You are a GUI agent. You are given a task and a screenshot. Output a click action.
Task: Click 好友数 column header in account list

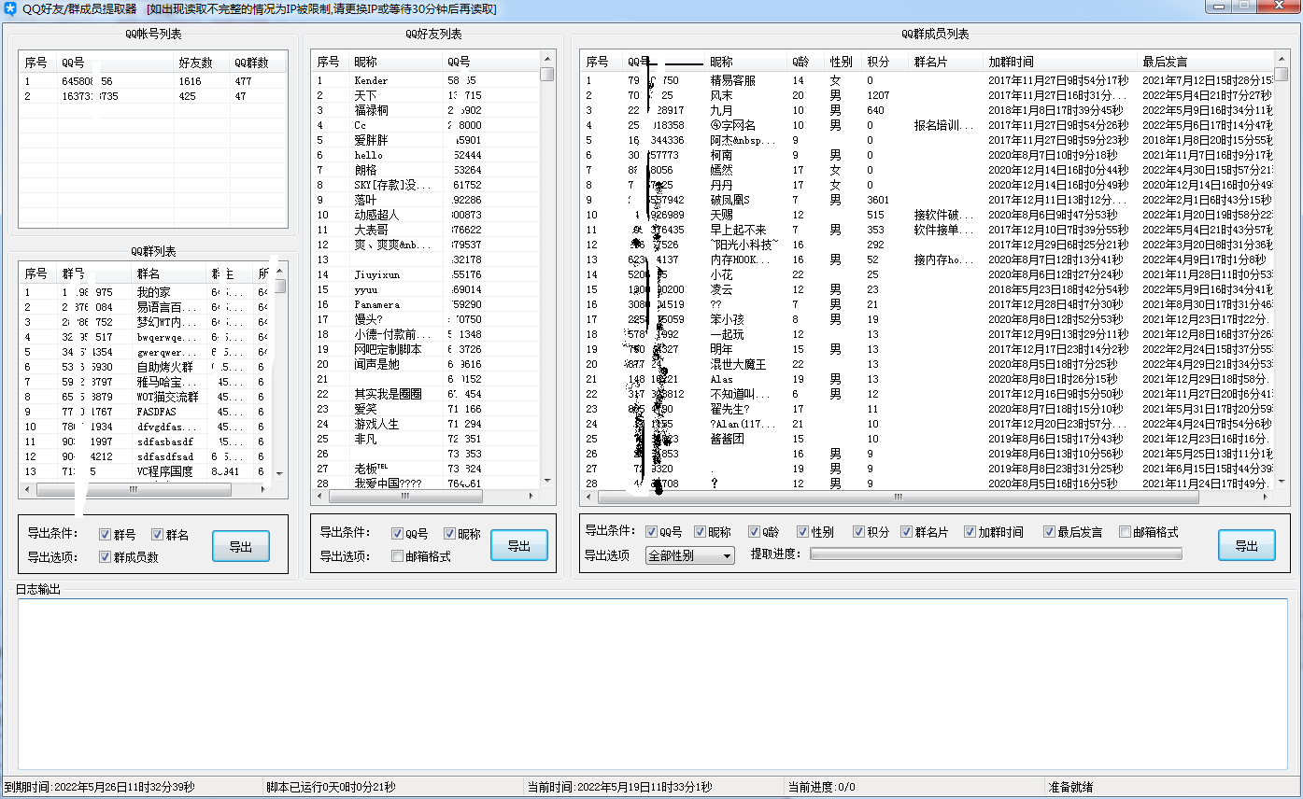click(202, 63)
